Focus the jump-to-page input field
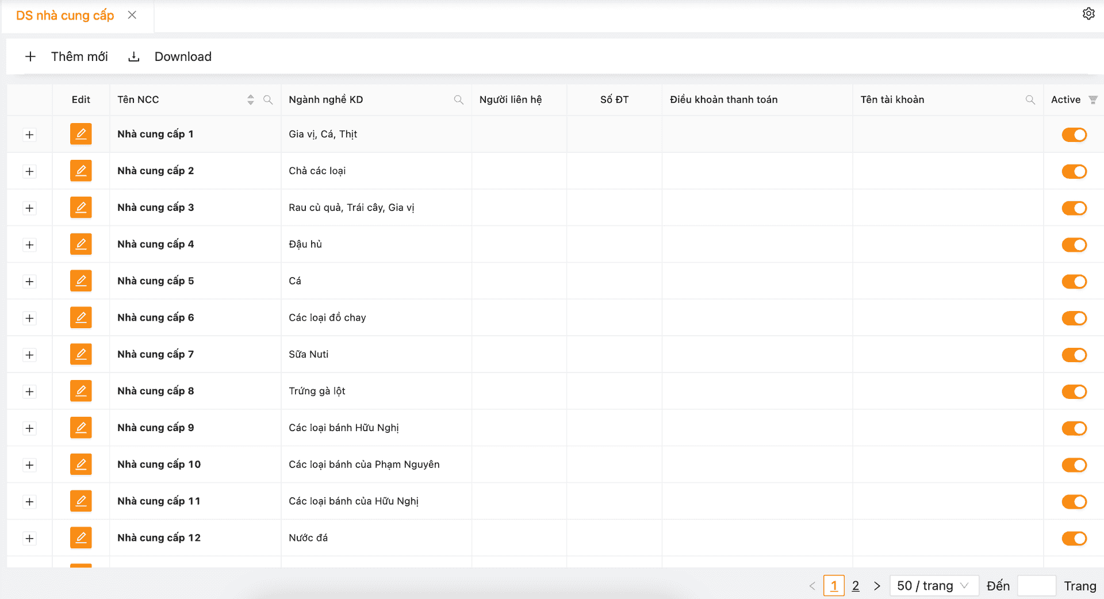This screenshot has height=599, width=1104. click(1036, 586)
